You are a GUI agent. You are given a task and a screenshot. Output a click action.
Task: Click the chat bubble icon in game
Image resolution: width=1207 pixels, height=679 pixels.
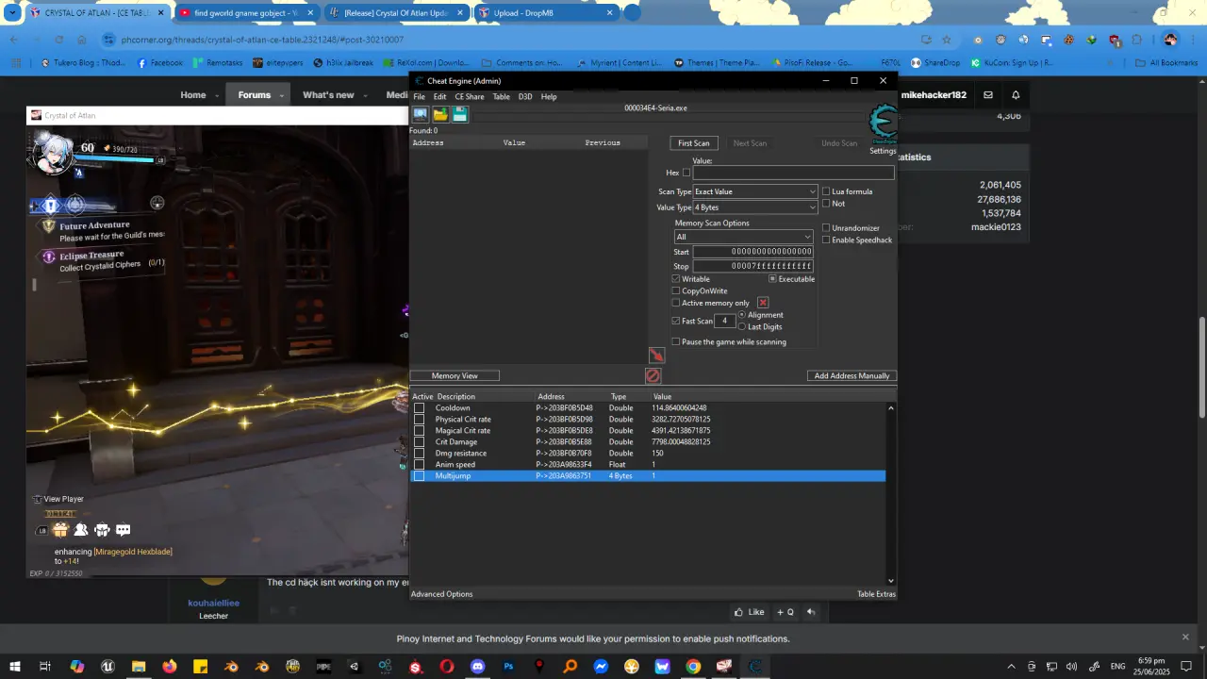pos(123,530)
